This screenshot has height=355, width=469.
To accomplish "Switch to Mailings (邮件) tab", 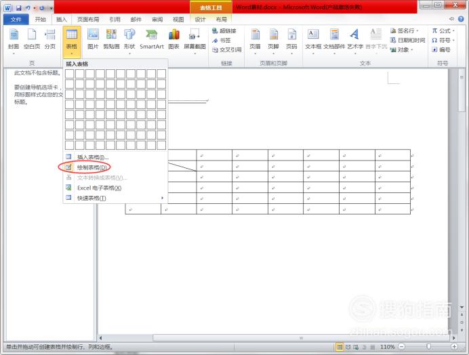I will click(136, 20).
